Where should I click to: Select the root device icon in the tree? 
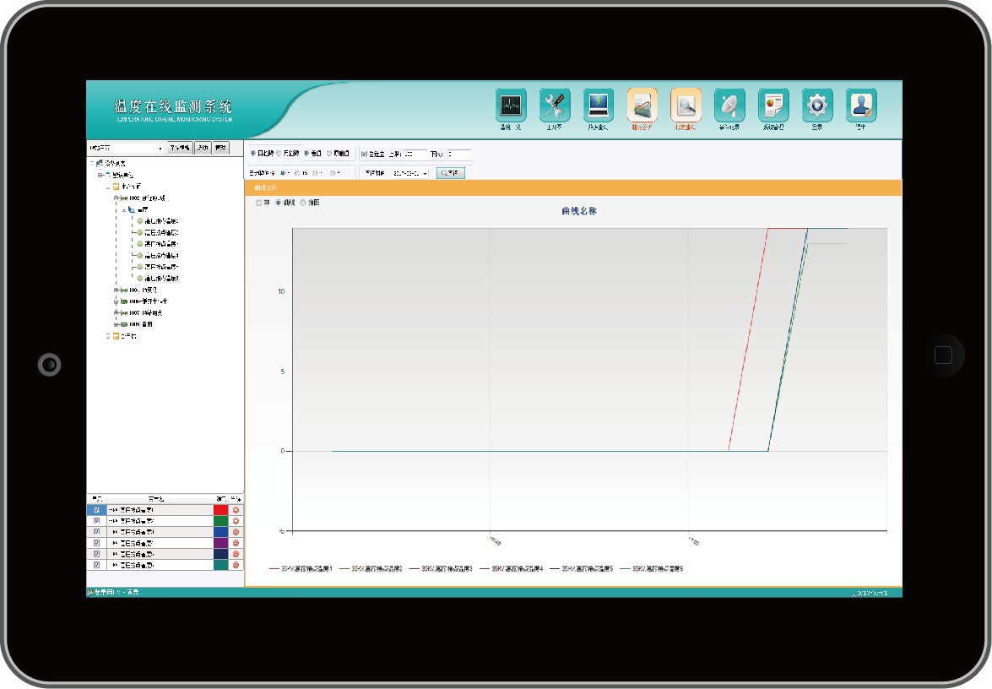point(100,163)
